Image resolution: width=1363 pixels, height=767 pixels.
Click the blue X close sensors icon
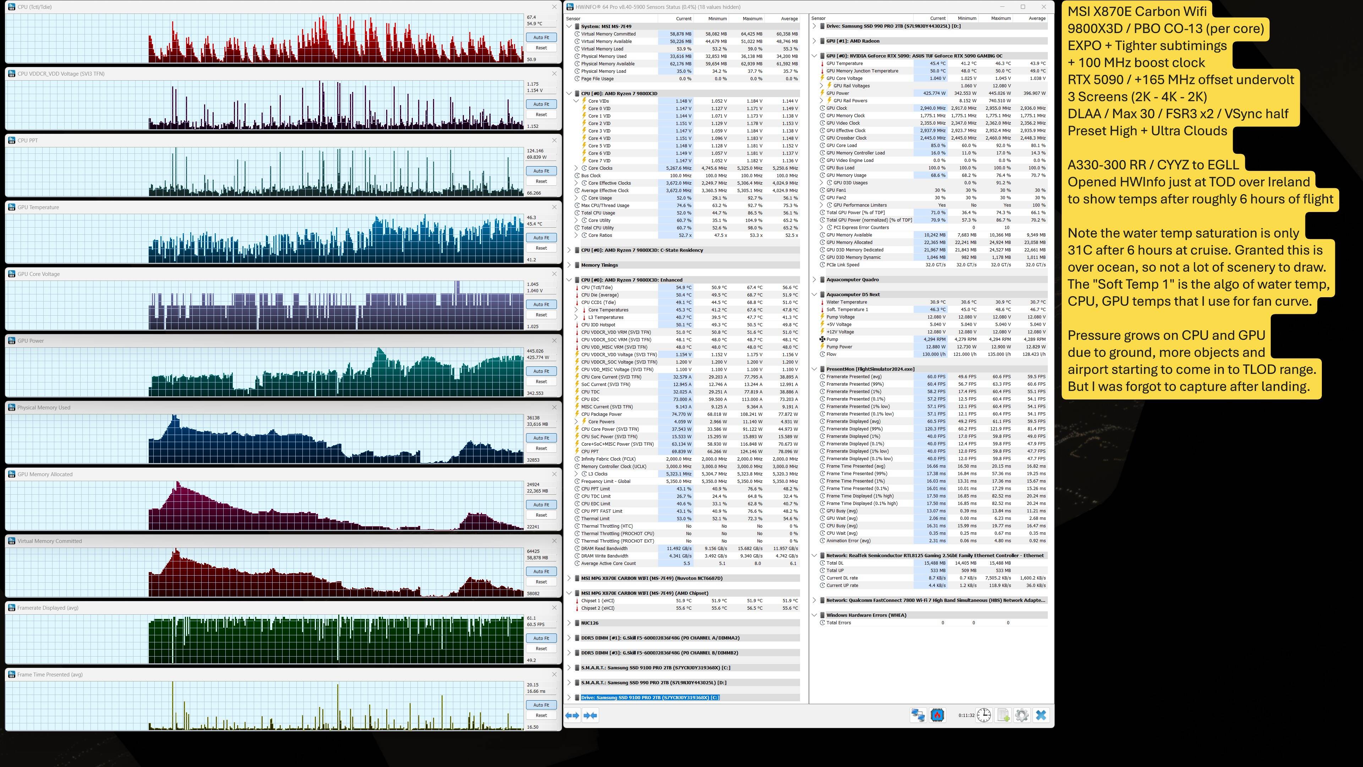[1041, 716]
